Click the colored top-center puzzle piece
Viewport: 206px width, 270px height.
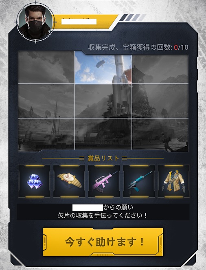[x=103, y=67]
